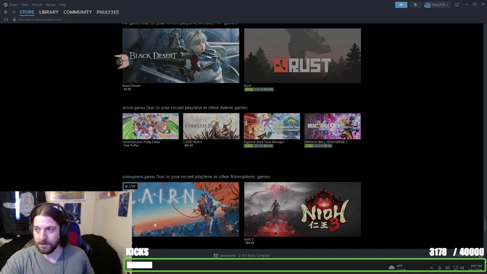Go forward with the right arrow button
This screenshot has width=487, height=274.
[x=14, y=12]
